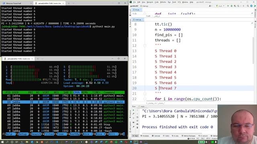Open the Edit menu in PyCharm
This screenshot has width=257, height=144.
coord(139,2)
